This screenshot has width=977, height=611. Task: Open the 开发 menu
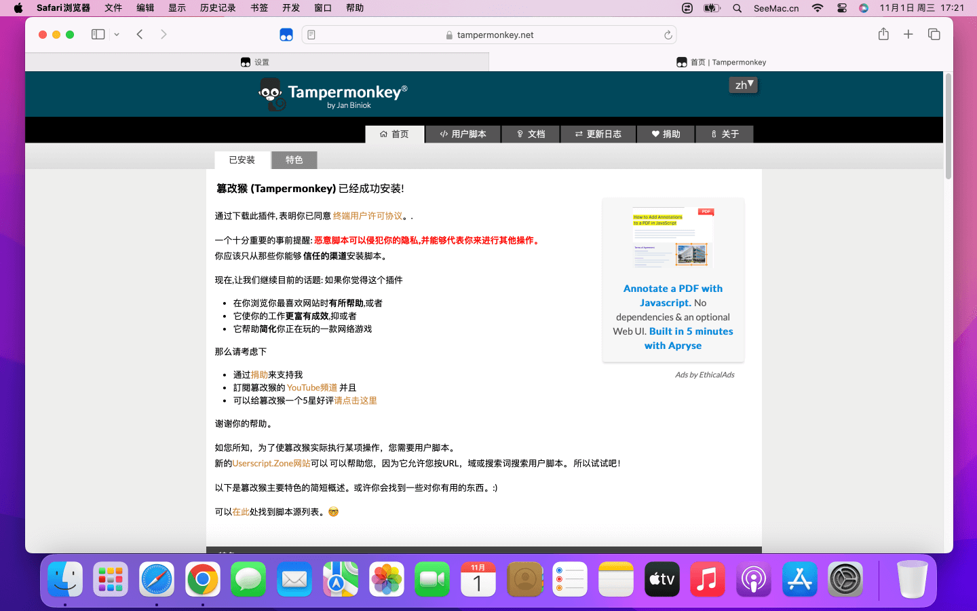coord(291,8)
